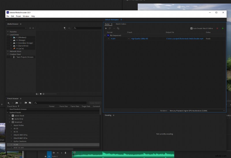The height and width of the screenshot is (158, 231).
Task: Click the lock icon on the A1 track
Action: pos(45,156)
